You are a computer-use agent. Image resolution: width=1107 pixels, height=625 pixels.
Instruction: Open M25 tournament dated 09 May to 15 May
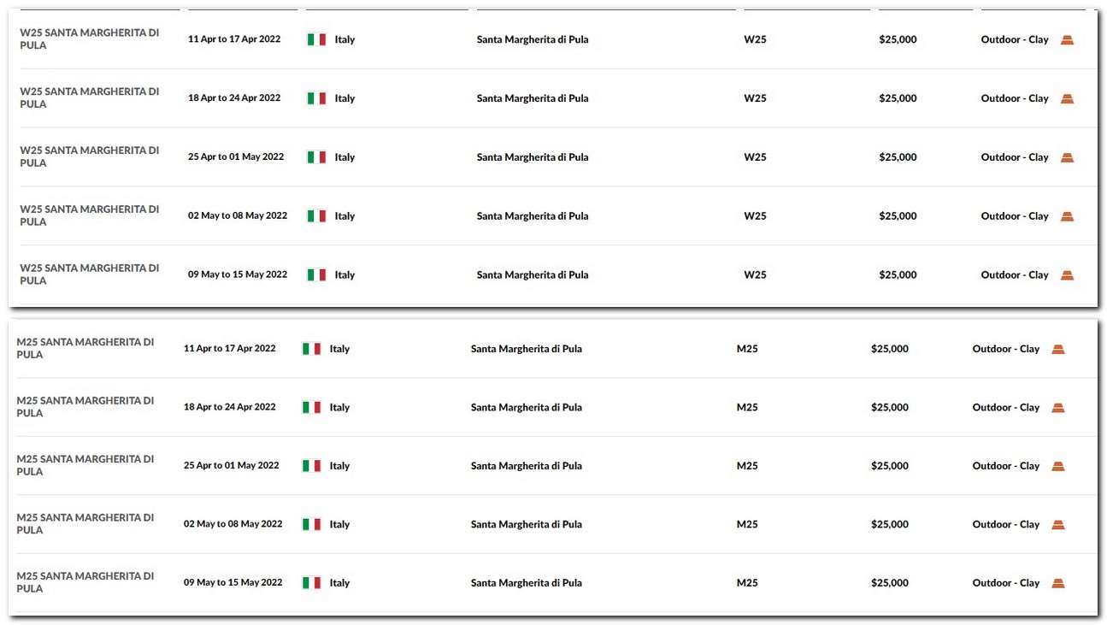pos(85,582)
